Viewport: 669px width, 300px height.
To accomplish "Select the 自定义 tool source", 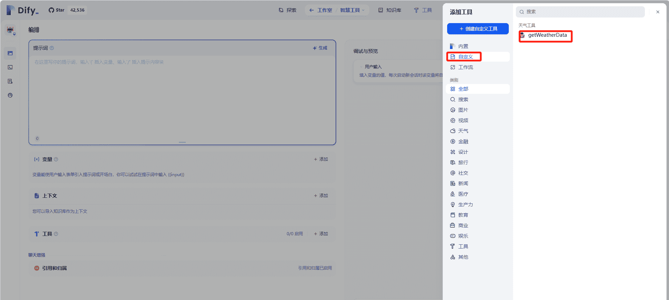I will [478, 57].
